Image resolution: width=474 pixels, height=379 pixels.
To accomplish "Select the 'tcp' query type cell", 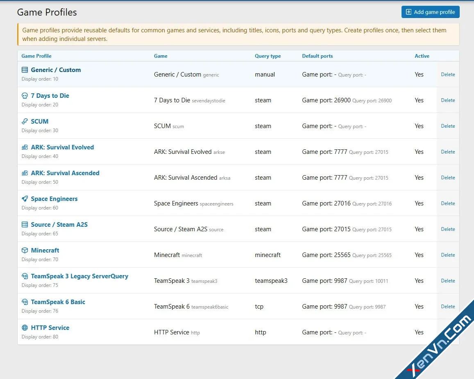I will point(259,307).
